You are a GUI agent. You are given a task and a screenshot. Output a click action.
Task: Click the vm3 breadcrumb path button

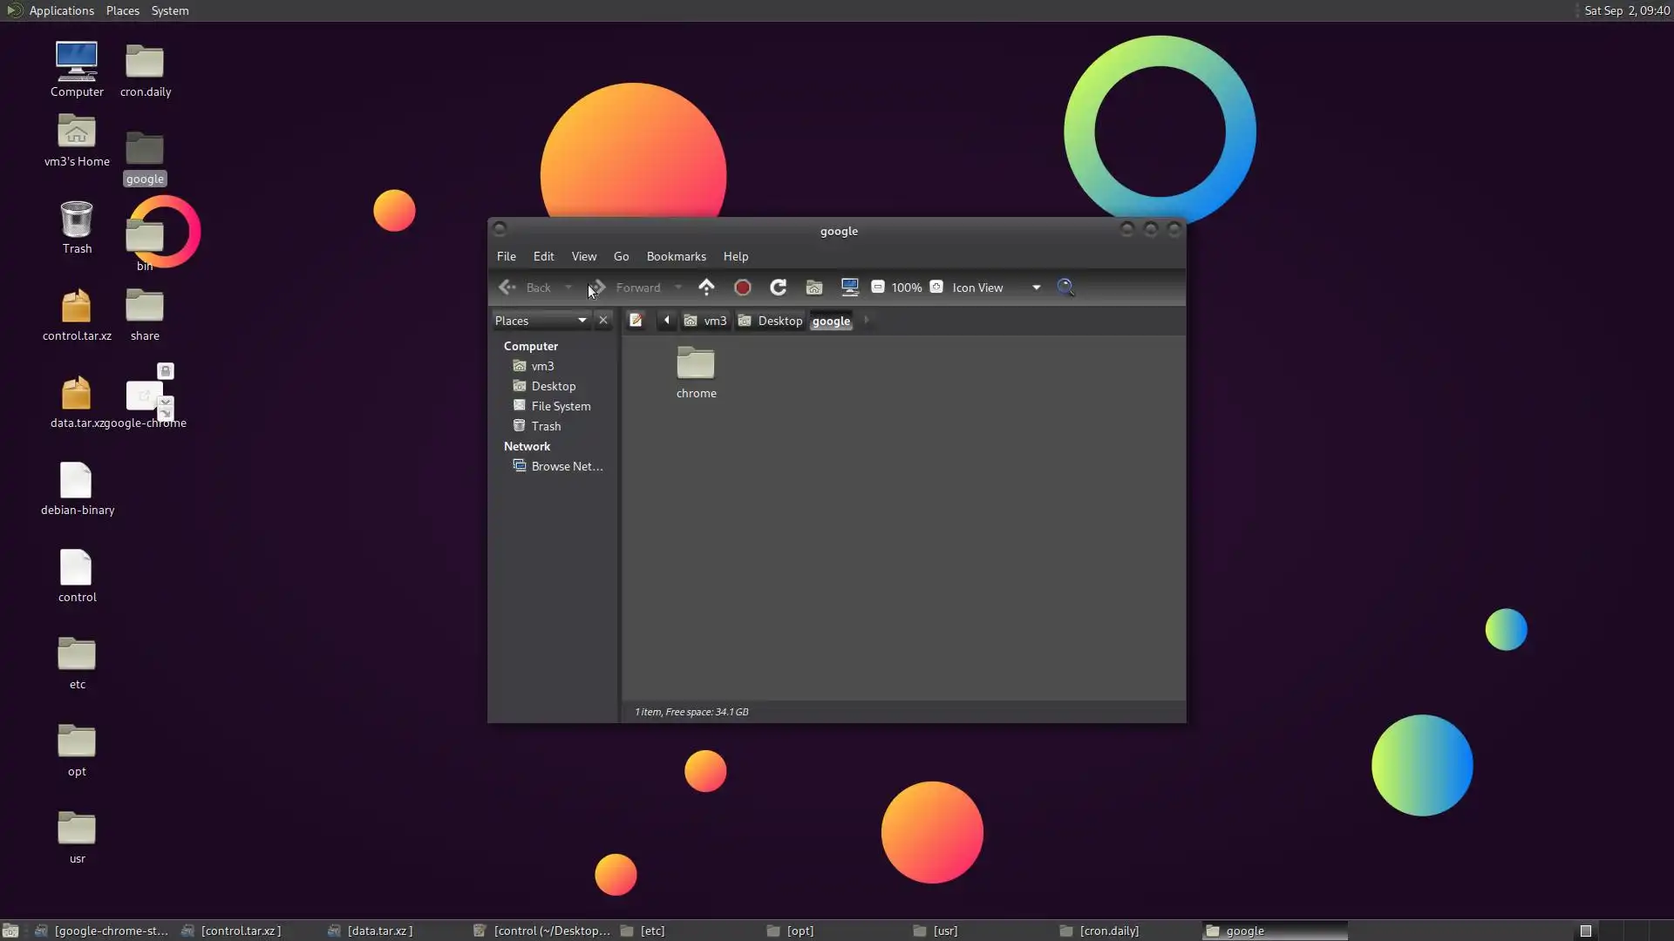click(x=705, y=321)
